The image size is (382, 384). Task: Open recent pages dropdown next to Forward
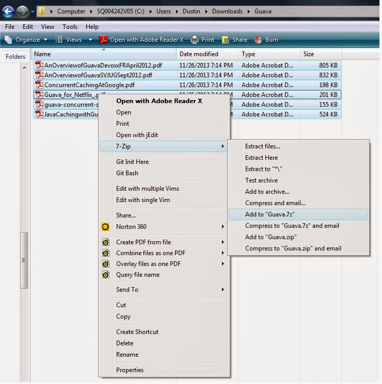click(x=33, y=11)
